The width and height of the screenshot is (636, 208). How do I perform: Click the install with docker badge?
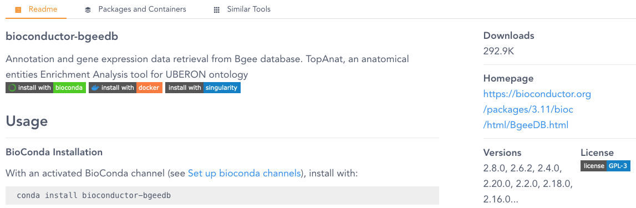(x=126, y=88)
